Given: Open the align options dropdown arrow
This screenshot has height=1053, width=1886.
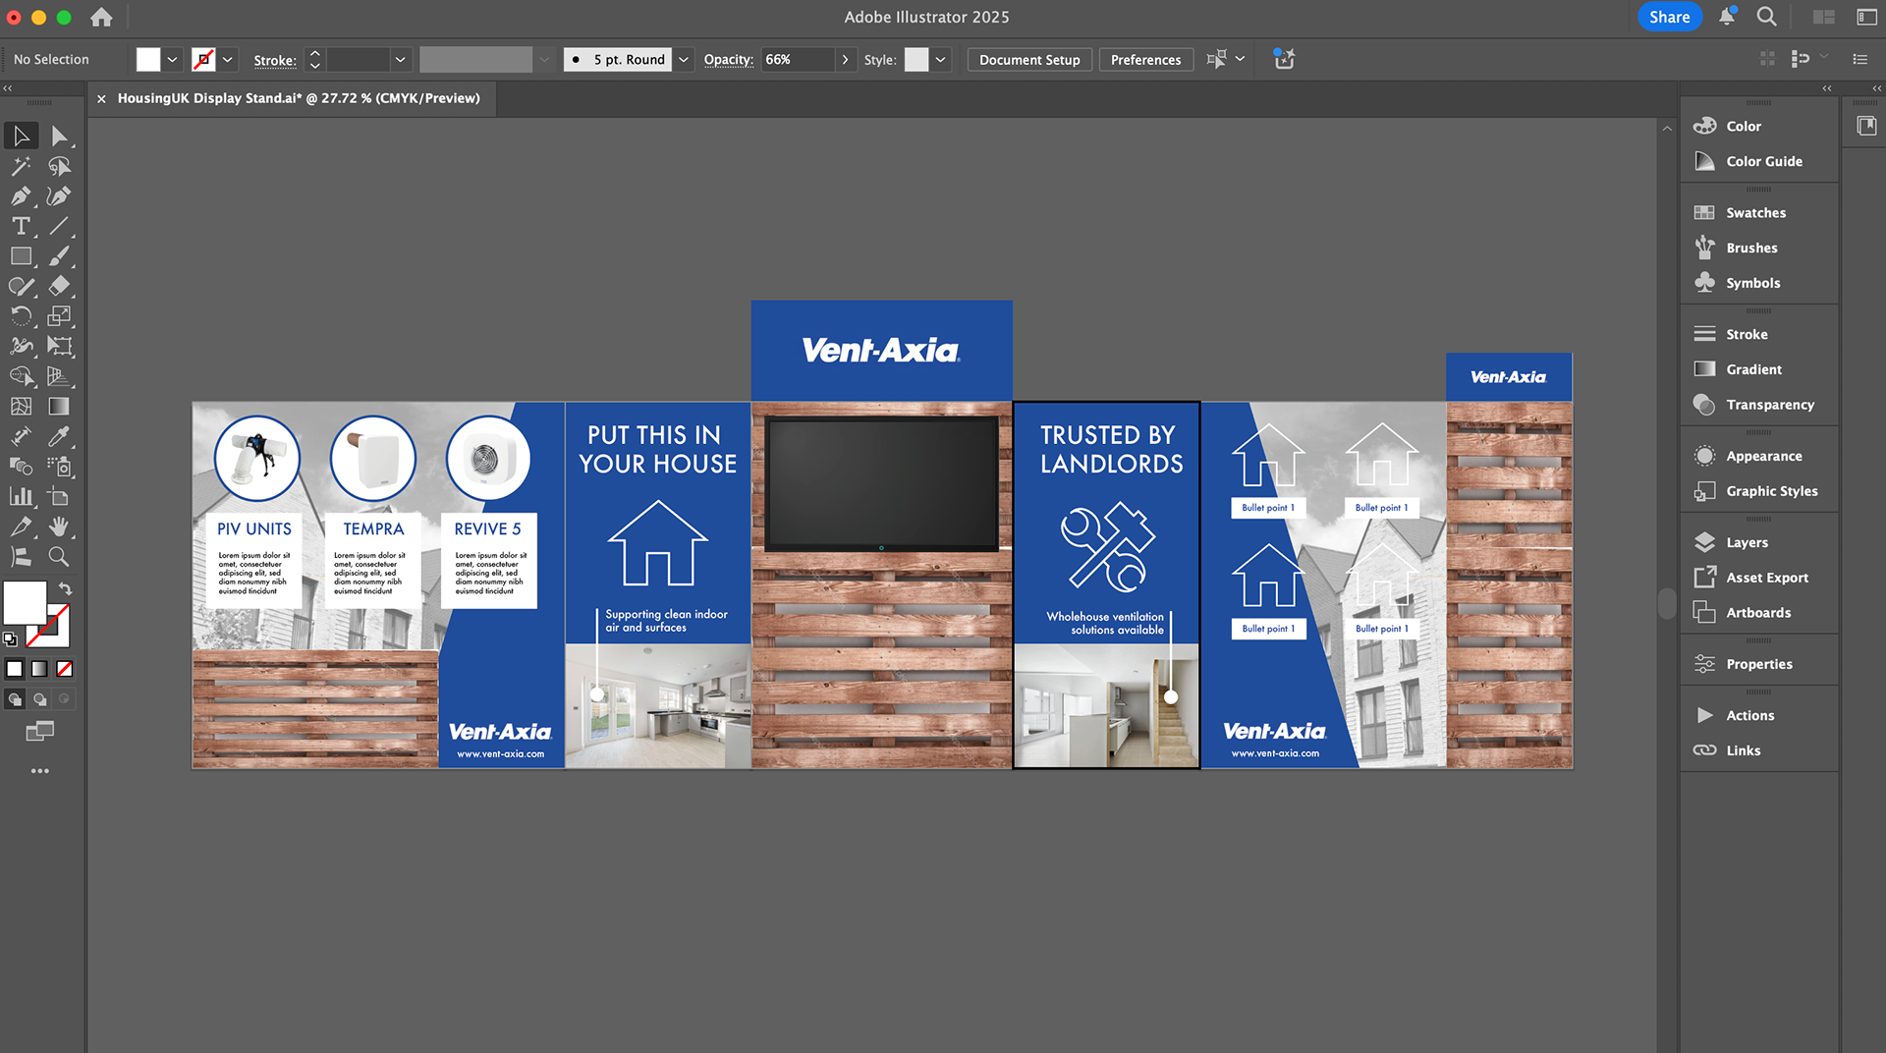Looking at the screenshot, I should tap(1241, 59).
